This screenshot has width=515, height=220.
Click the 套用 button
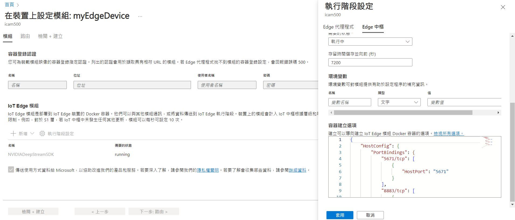click(340, 215)
